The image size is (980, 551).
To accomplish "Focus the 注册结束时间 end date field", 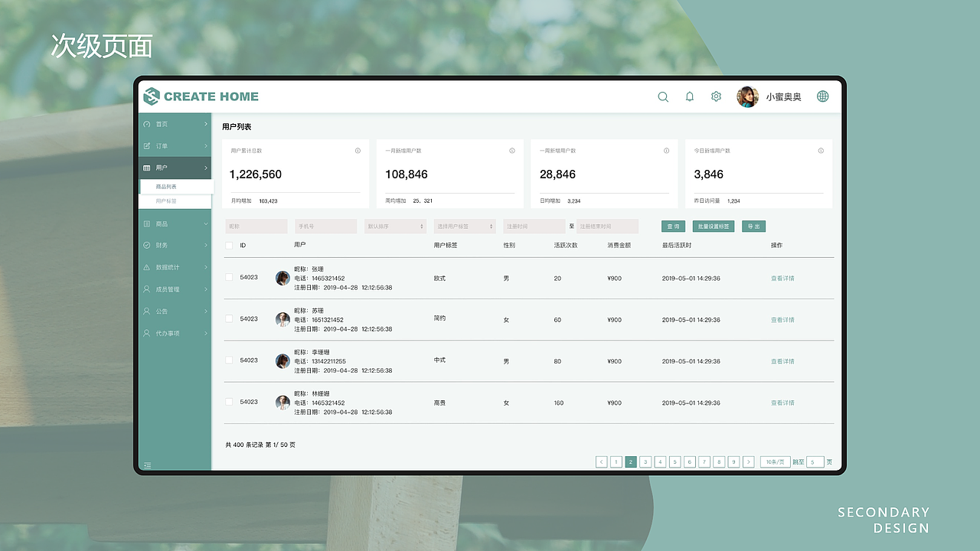I will point(607,227).
